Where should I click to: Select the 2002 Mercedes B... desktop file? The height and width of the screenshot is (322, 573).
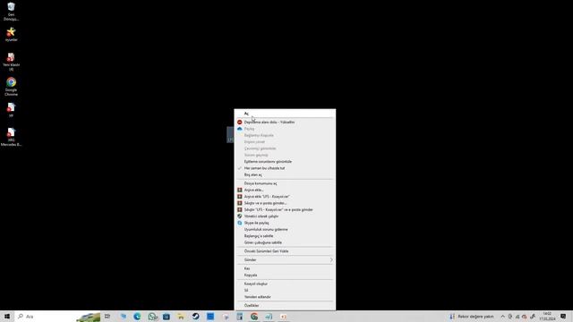click(11, 137)
